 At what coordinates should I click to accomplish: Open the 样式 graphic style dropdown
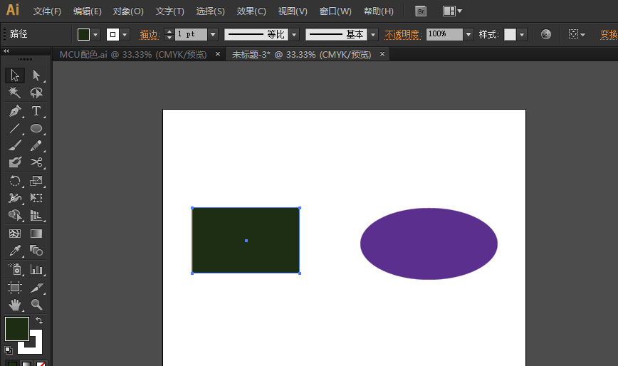522,35
